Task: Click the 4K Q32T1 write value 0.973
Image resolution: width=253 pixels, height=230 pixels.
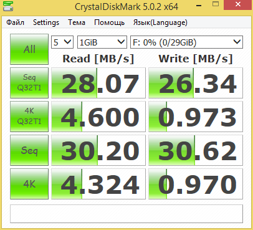Action: (x=196, y=117)
